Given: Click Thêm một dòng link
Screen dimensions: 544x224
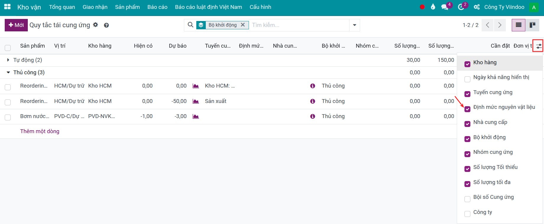Looking at the screenshot, I should click(40, 131).
